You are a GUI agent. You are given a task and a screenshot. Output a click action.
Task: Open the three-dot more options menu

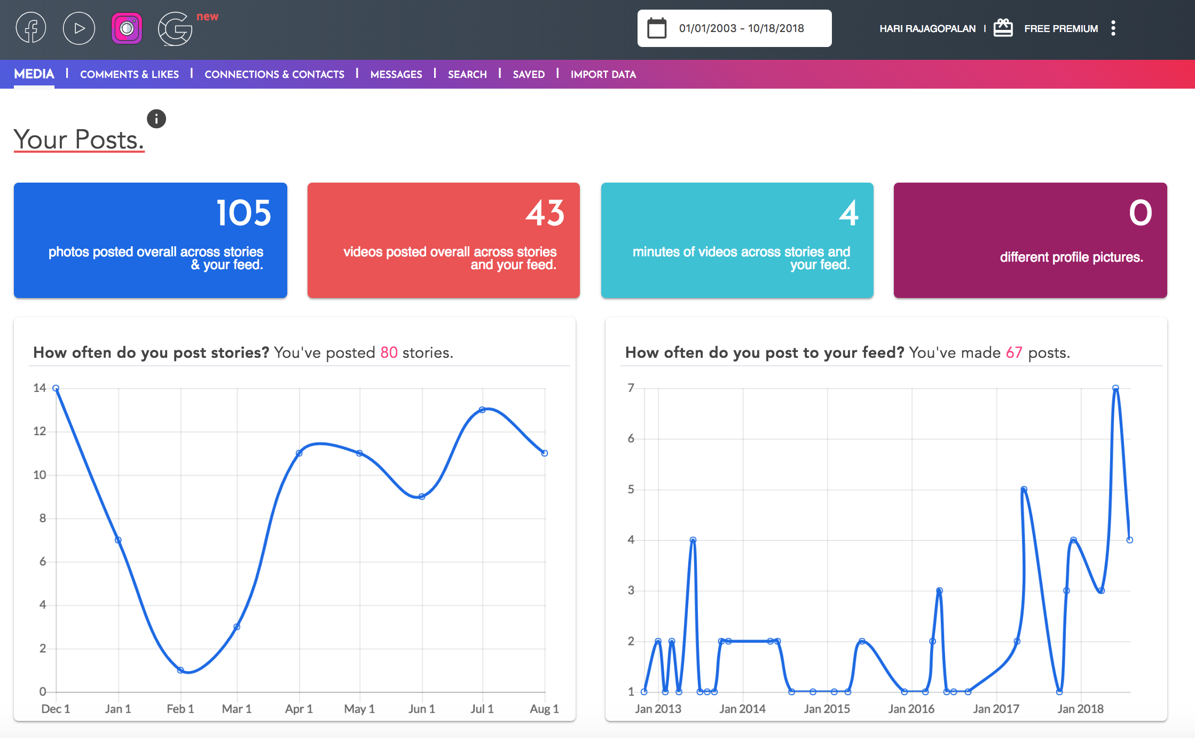tap(1113, 28)
